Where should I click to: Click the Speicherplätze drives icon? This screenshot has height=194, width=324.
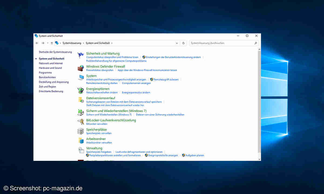pos(81,131)
